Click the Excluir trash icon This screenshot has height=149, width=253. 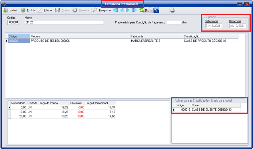click(x=23, y=11)
